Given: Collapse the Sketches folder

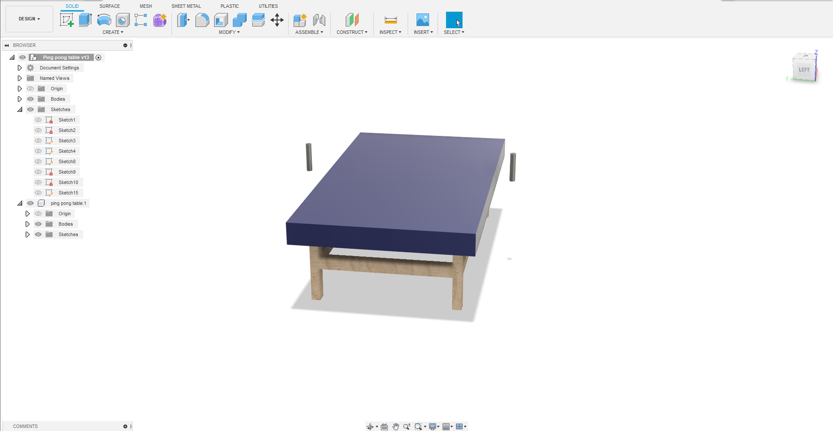Looking at the screenshot, I should pos(20,109).
